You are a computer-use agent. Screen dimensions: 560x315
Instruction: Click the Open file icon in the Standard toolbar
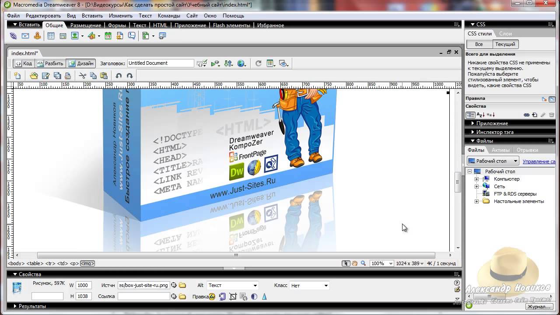(x=34, y=75)
